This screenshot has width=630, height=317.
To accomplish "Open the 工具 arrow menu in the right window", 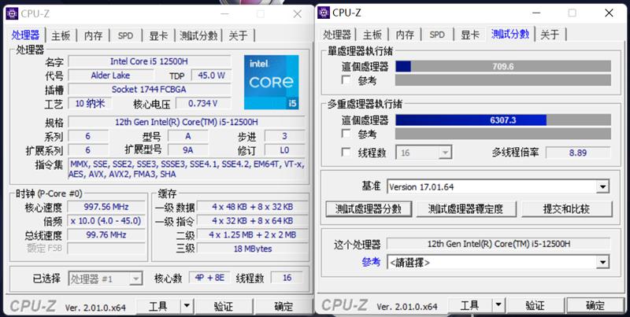I will [498, 305].
